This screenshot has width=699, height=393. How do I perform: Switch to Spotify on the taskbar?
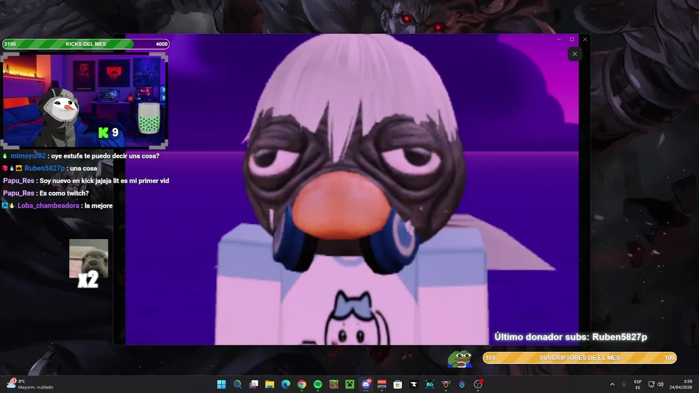(x=318, y=384)
